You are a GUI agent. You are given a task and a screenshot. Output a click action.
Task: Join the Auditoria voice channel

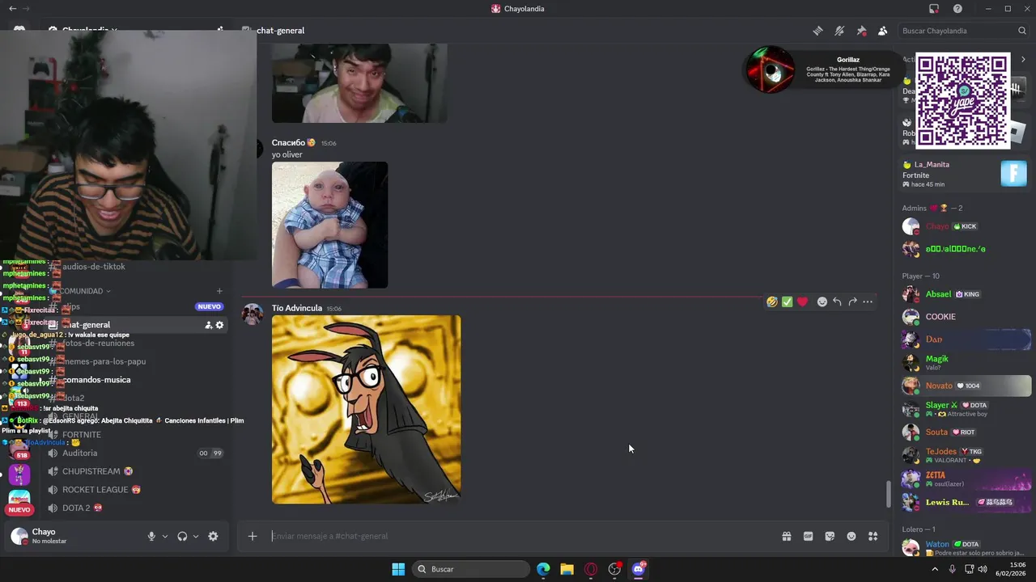coord(79,453)
